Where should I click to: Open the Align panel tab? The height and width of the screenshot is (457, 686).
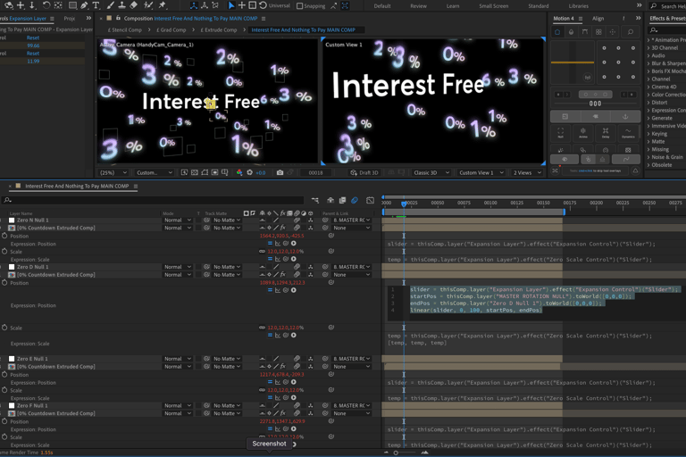598,18
